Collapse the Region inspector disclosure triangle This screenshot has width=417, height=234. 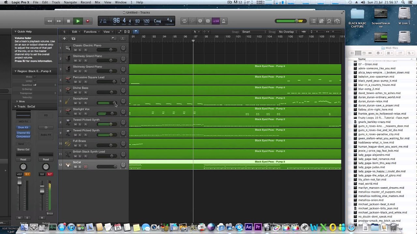(15, 71)
